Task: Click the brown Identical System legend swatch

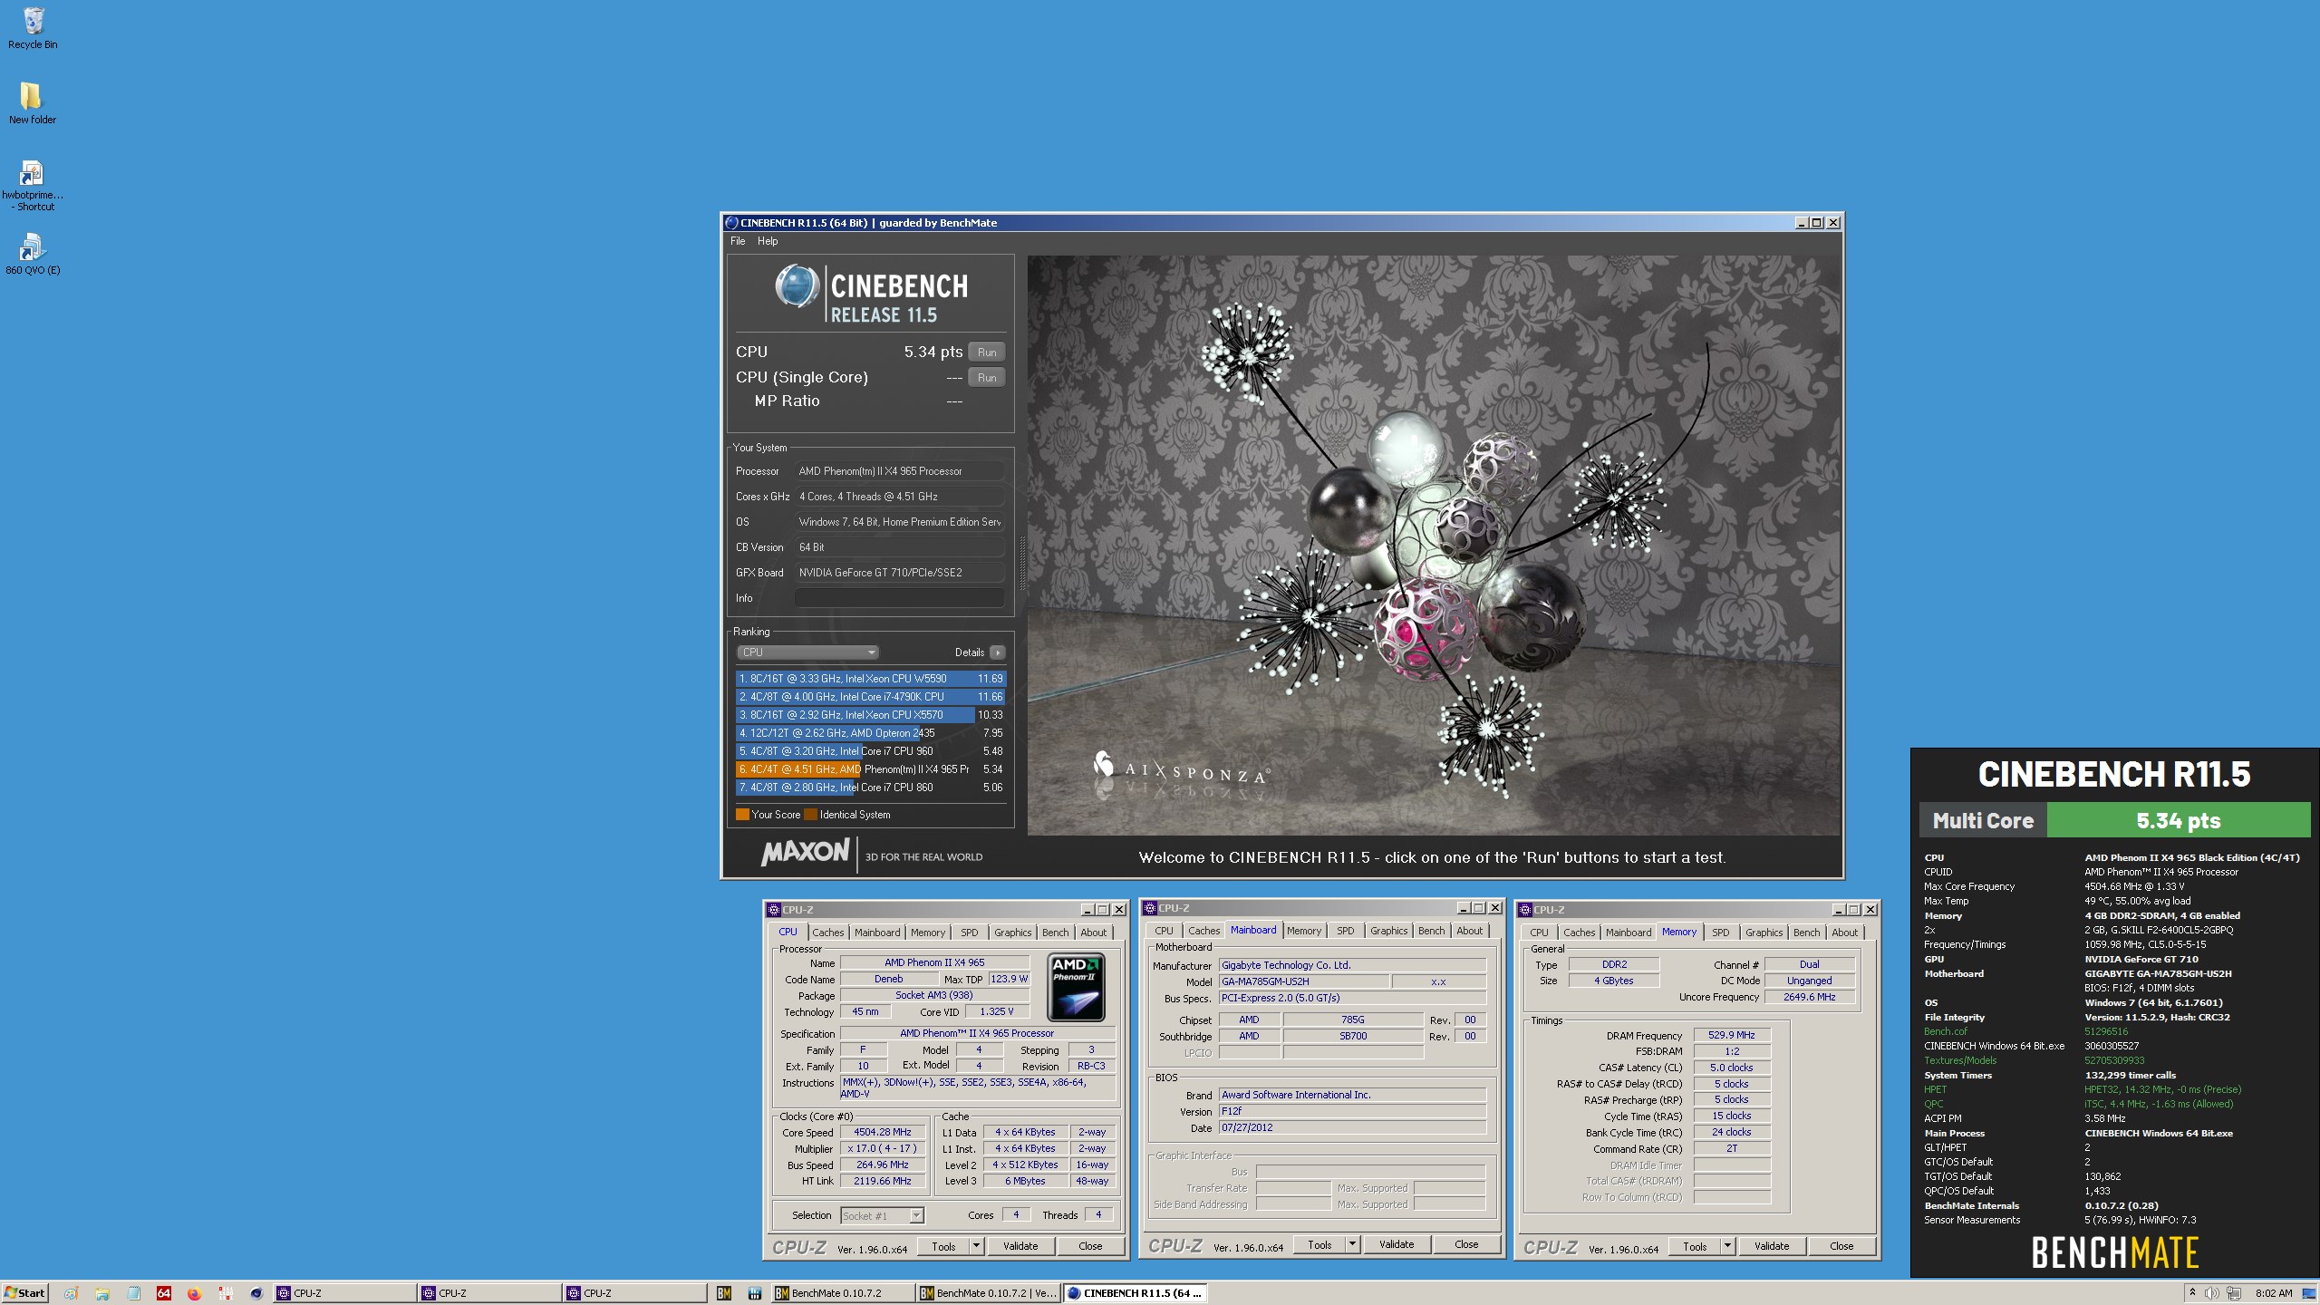Action: tap(810, 815)
